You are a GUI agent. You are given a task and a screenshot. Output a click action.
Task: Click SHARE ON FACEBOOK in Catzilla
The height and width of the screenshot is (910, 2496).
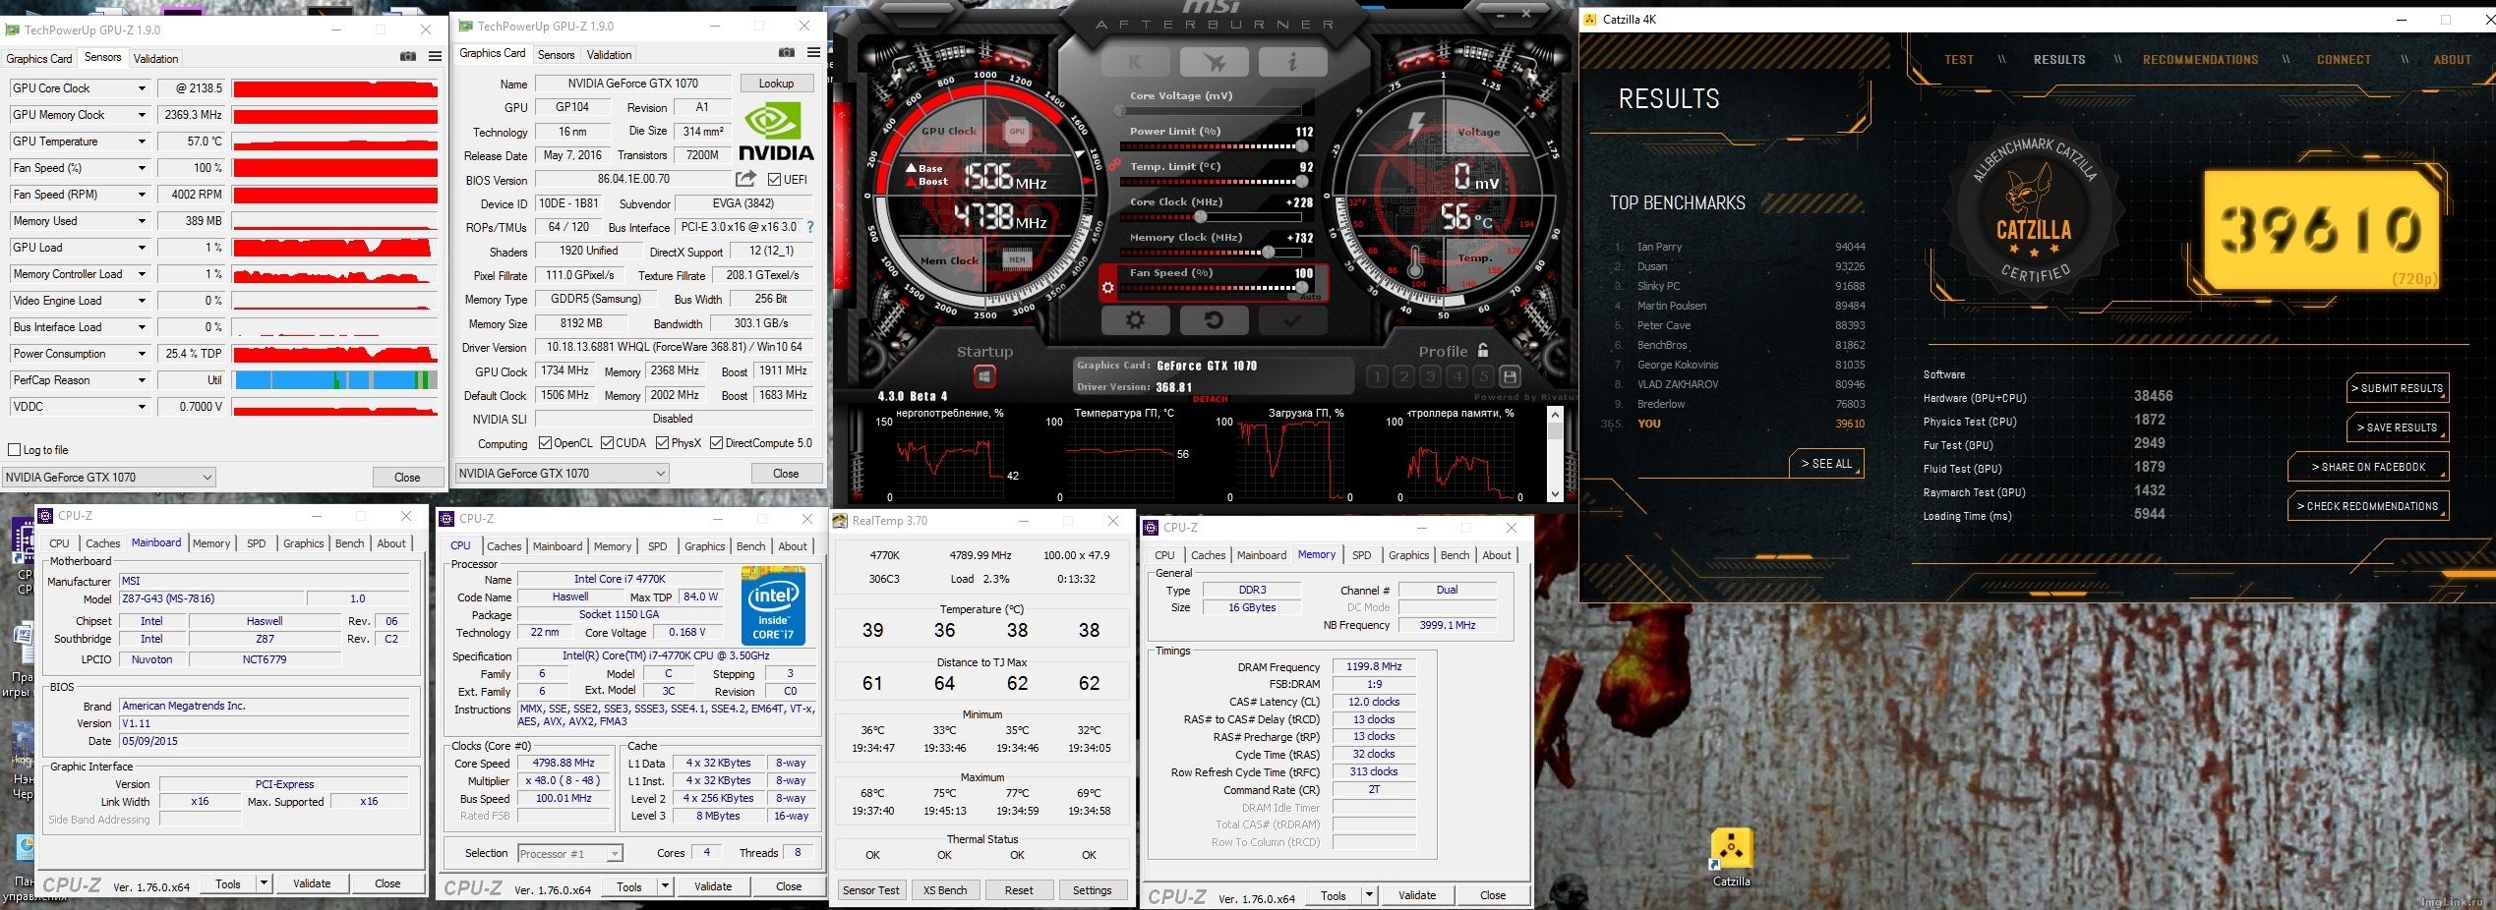(2367, 467)
